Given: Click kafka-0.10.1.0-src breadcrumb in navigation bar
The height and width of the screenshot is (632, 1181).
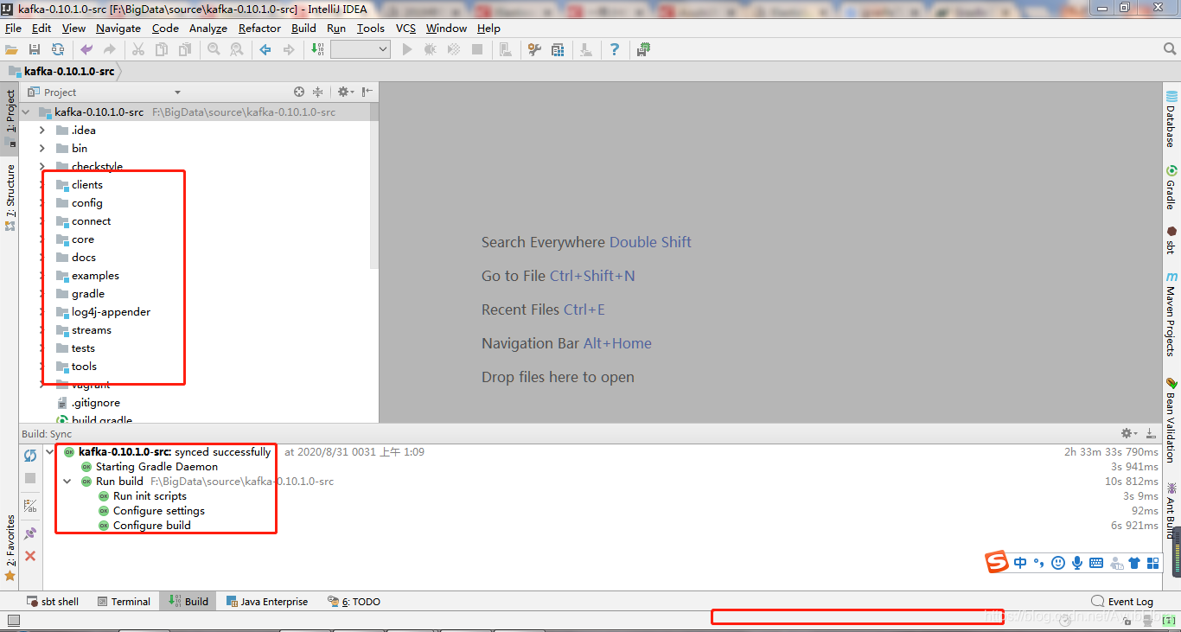Looking at the screenshot, I should (61, 72).
